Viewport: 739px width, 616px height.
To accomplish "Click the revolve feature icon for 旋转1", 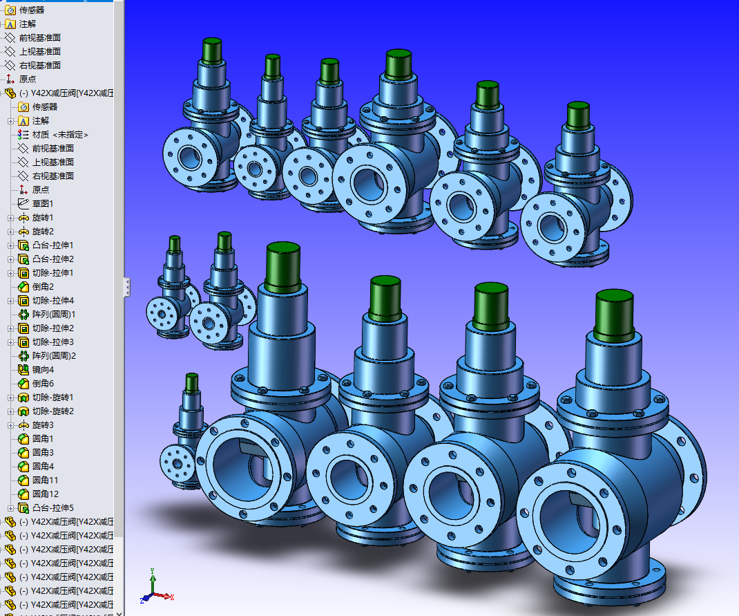I will (x=23, y=218).
